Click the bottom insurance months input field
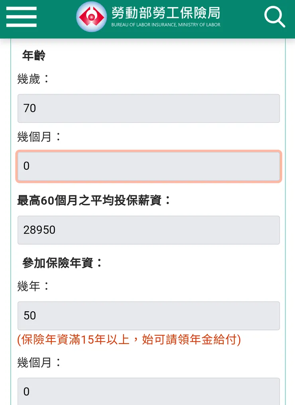This screenshot has width=295, height=405. [148, 391]
